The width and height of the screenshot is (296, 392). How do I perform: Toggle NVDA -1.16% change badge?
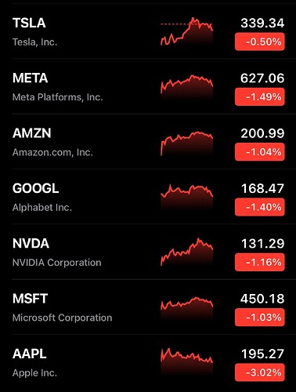click(260, 263)
